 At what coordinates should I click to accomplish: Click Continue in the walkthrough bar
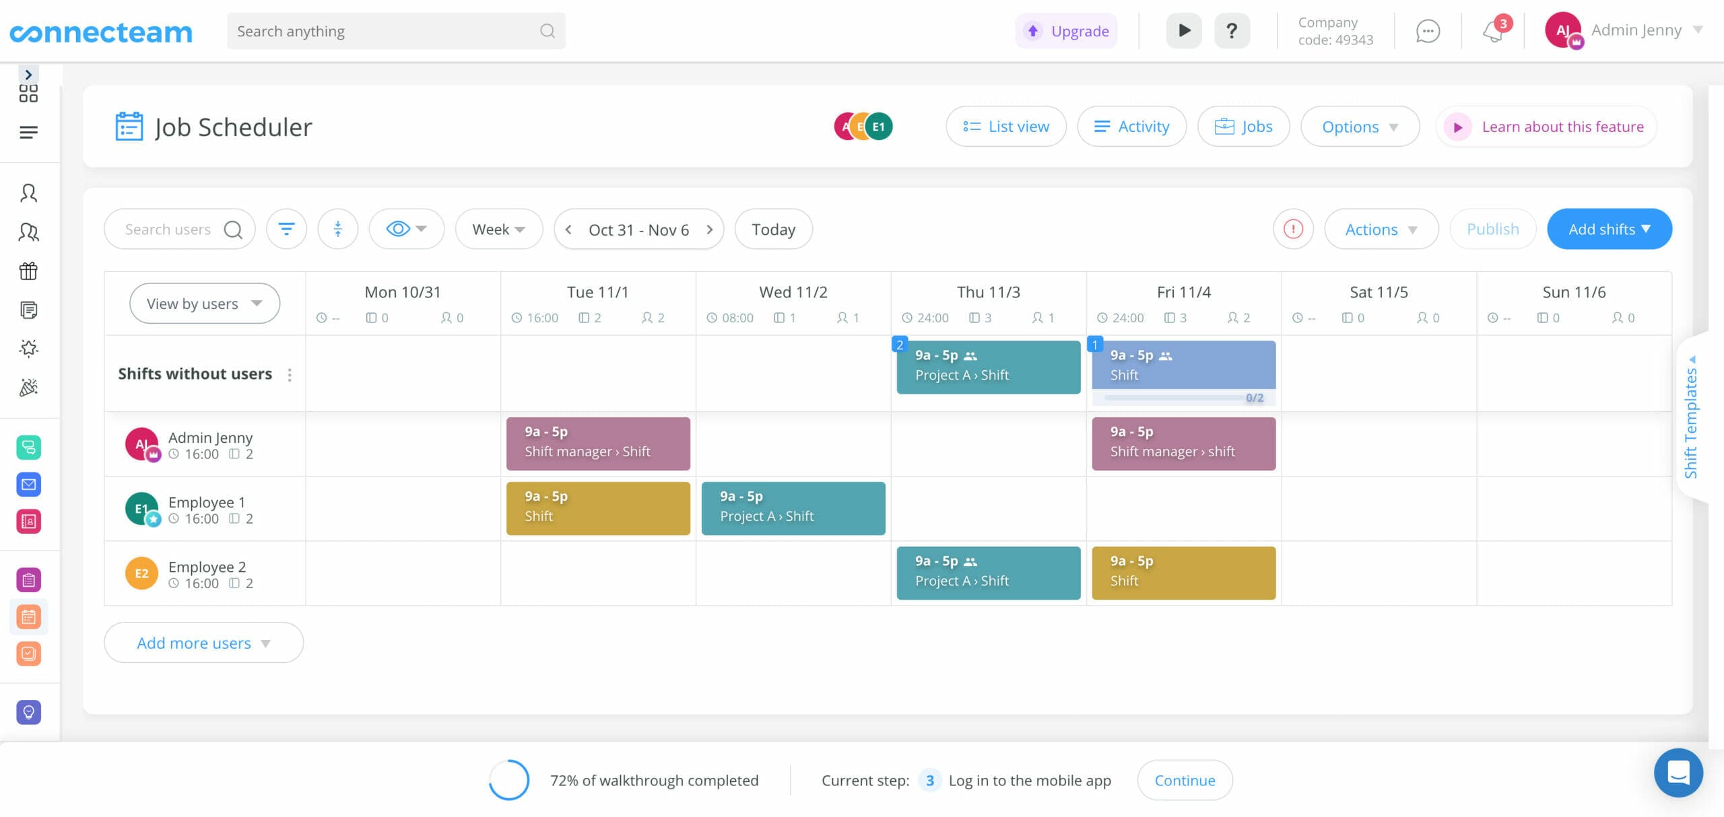click(1185, 780)
